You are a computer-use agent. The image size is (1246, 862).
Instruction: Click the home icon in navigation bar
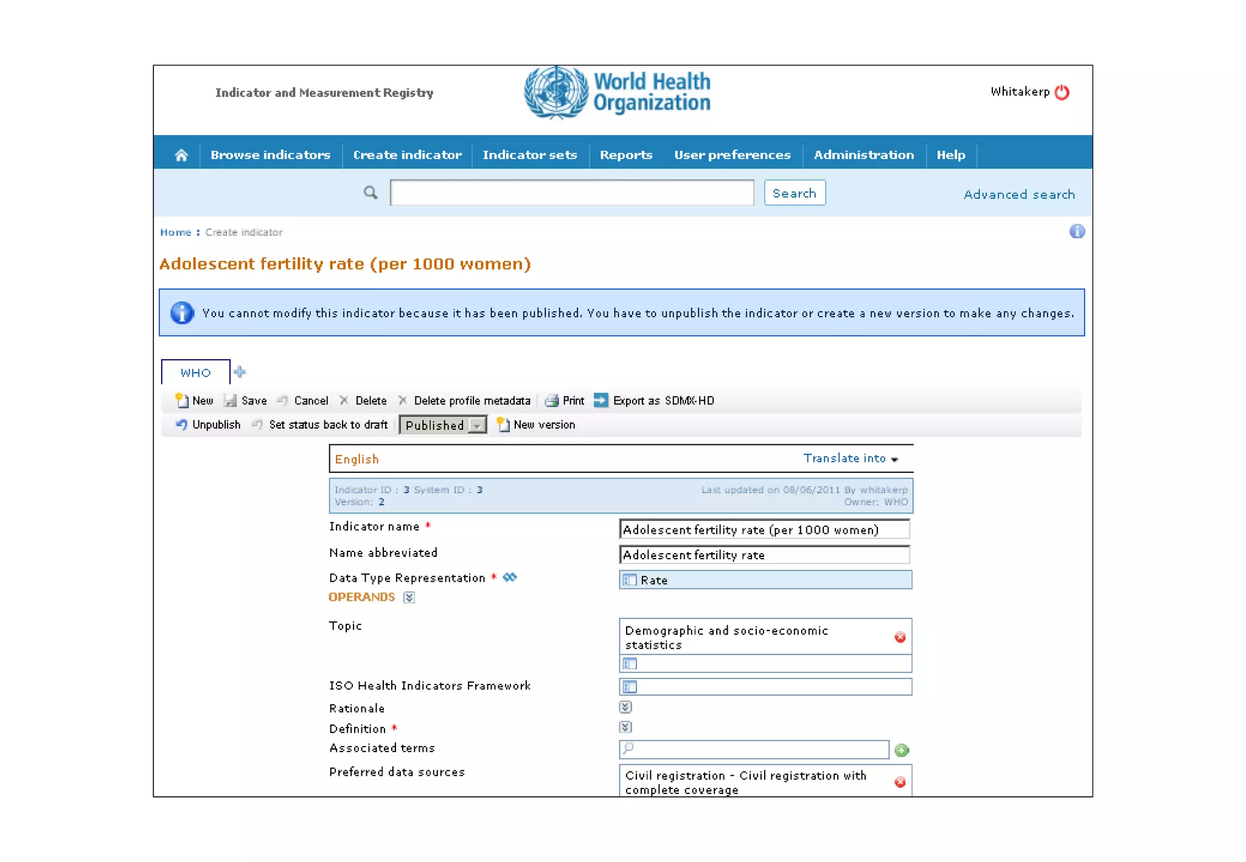(x=181, y=155)
